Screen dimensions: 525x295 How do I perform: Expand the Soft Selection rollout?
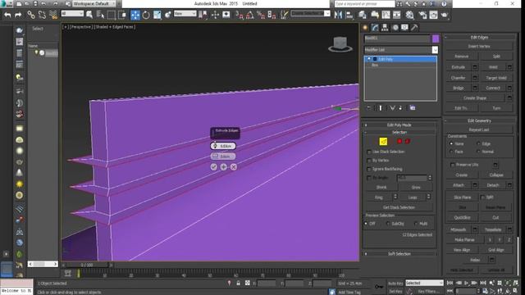[x=399, y=254]
